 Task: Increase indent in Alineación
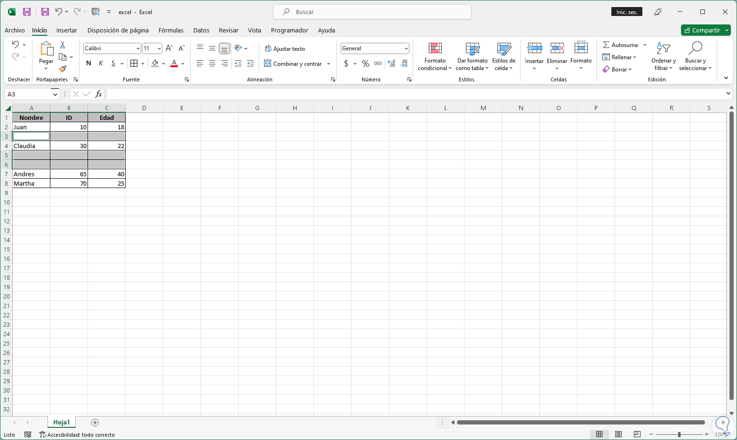point(250,63)
